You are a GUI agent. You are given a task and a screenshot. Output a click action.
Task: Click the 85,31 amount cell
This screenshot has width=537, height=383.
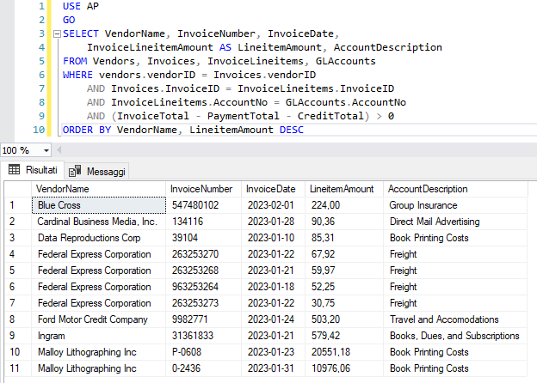click(x=344, y=238)
